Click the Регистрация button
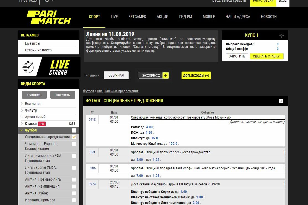 pyautogui.click(x=263, y=1)
